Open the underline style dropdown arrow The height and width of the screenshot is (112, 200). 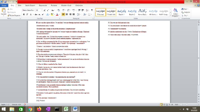(x=33, y=15)
